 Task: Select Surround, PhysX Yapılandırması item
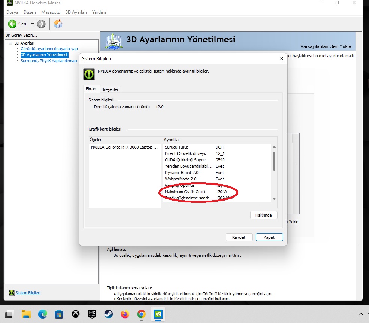pos(49,61)
